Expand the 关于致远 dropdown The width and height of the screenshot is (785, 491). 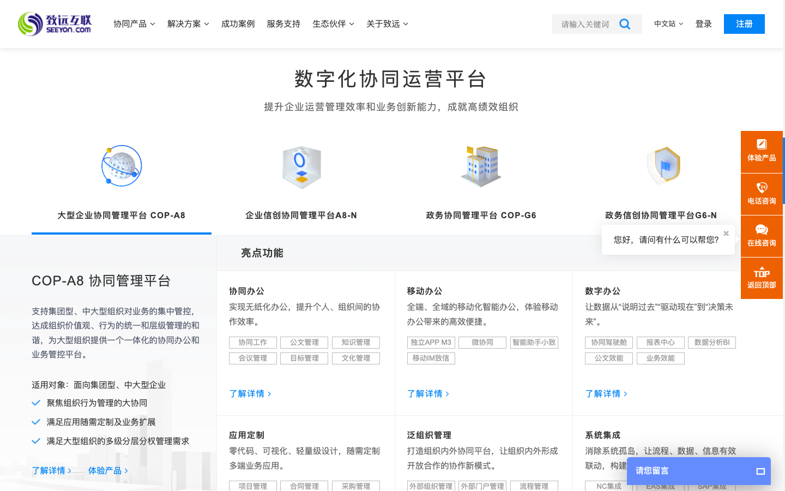tap(388, 24)
